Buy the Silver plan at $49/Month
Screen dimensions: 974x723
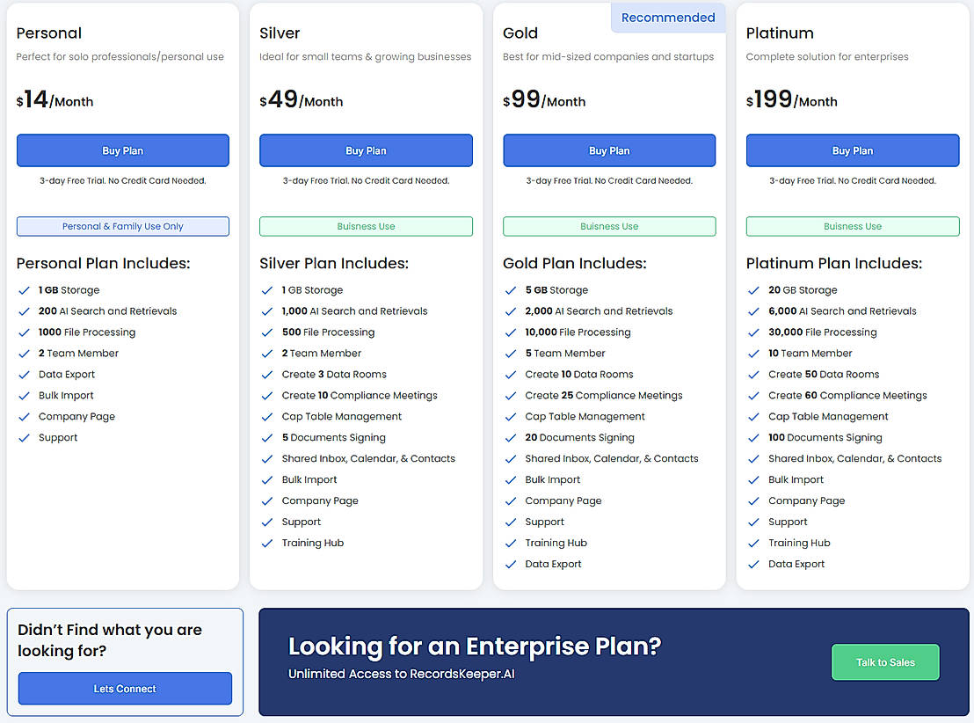[x=366, y=150]
